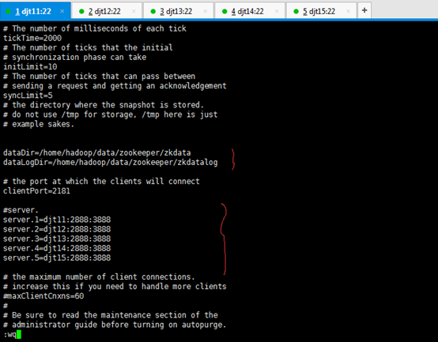This screenshot has width=438, height=342.
Task: Close the djt12:22 tab
Action: [x=134, y=11]
